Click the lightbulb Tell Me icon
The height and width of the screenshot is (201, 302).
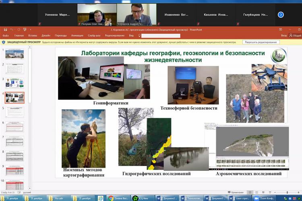point(139,36)
